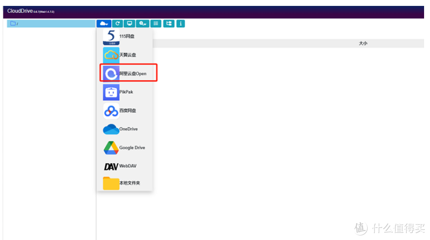Click the computer monitor mount icon
430x240 pixels.
(x=129, y=24)
